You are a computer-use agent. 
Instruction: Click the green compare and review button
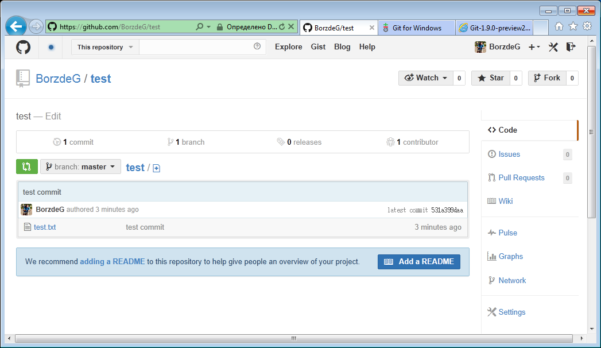[27, 167]
